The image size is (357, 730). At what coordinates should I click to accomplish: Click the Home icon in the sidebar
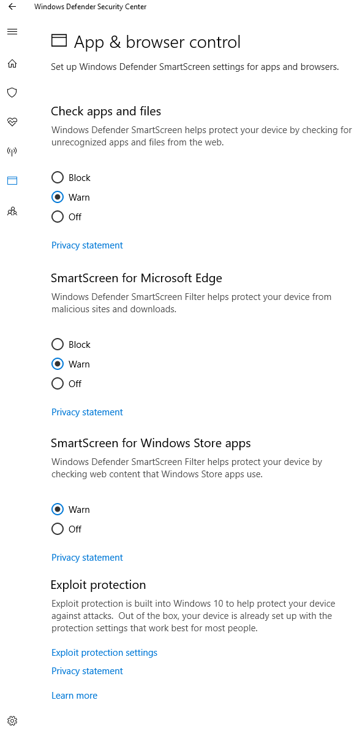(12, 63)
